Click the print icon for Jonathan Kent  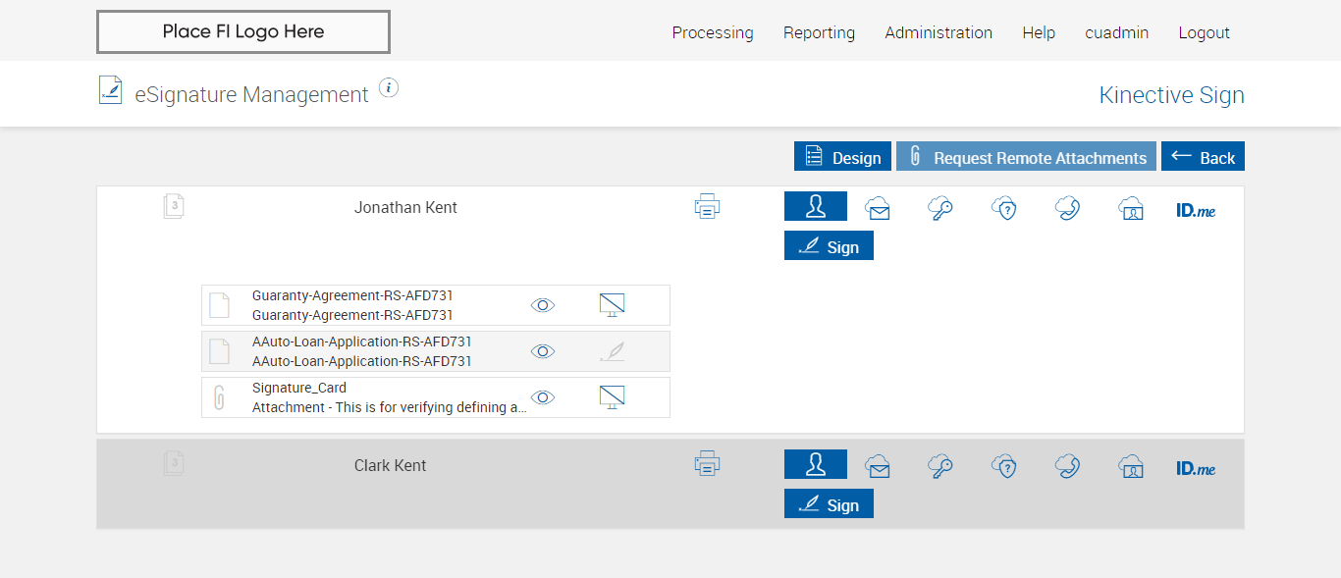(x=707, y=207)
